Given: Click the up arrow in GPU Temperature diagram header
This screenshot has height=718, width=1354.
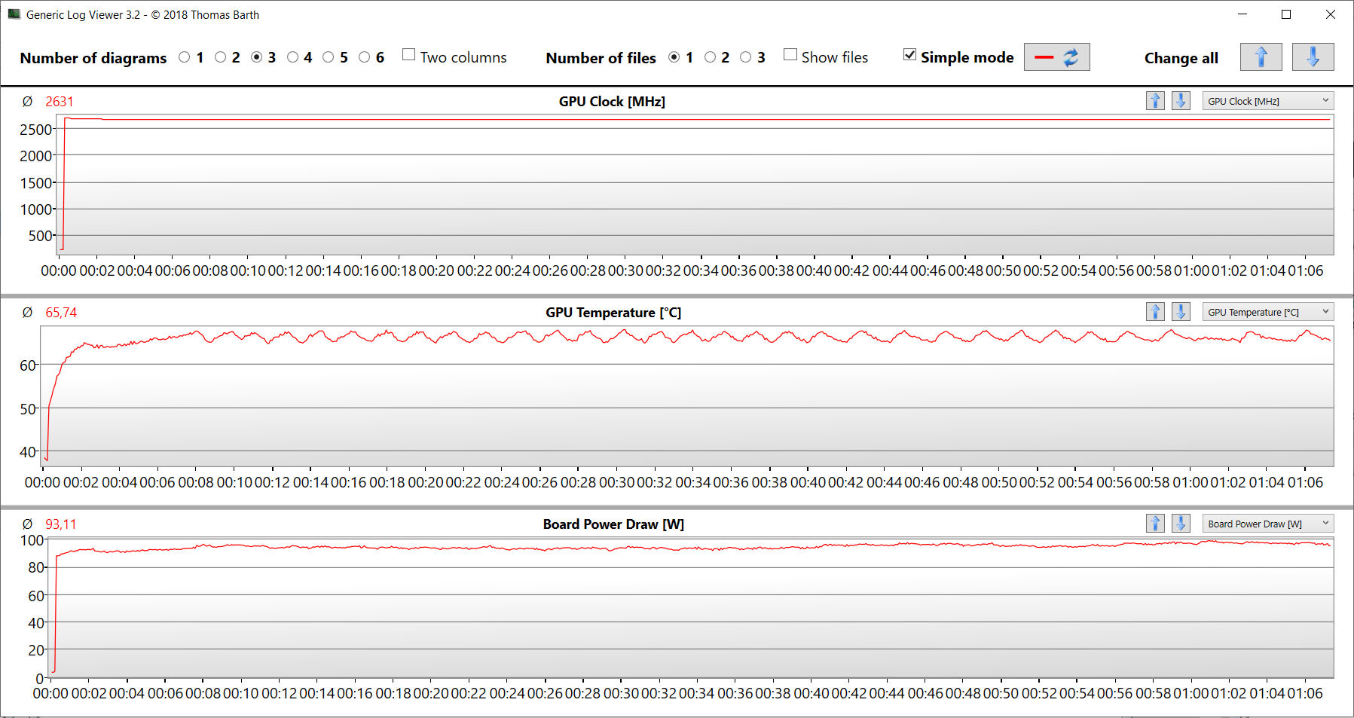Looking at the screenshot, I should click(1155, 312).
